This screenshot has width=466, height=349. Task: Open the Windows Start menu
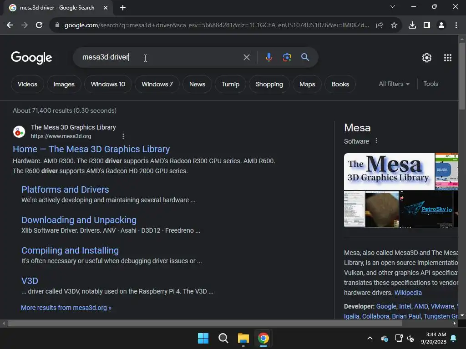[203, 338]
